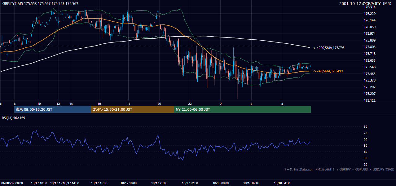This screenshot has width=396, height=186.
Task: Click the HistData.com data source note
Action: (x=339, y=169)
